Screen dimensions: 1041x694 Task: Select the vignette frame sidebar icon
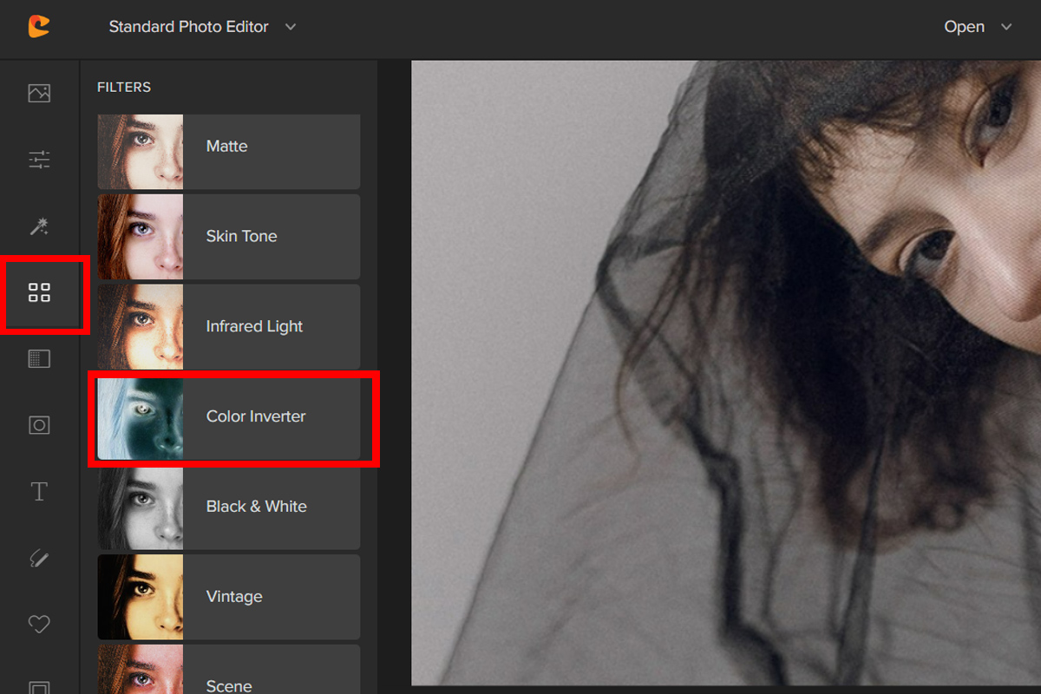pyautogui.click(x=39, y=425)
